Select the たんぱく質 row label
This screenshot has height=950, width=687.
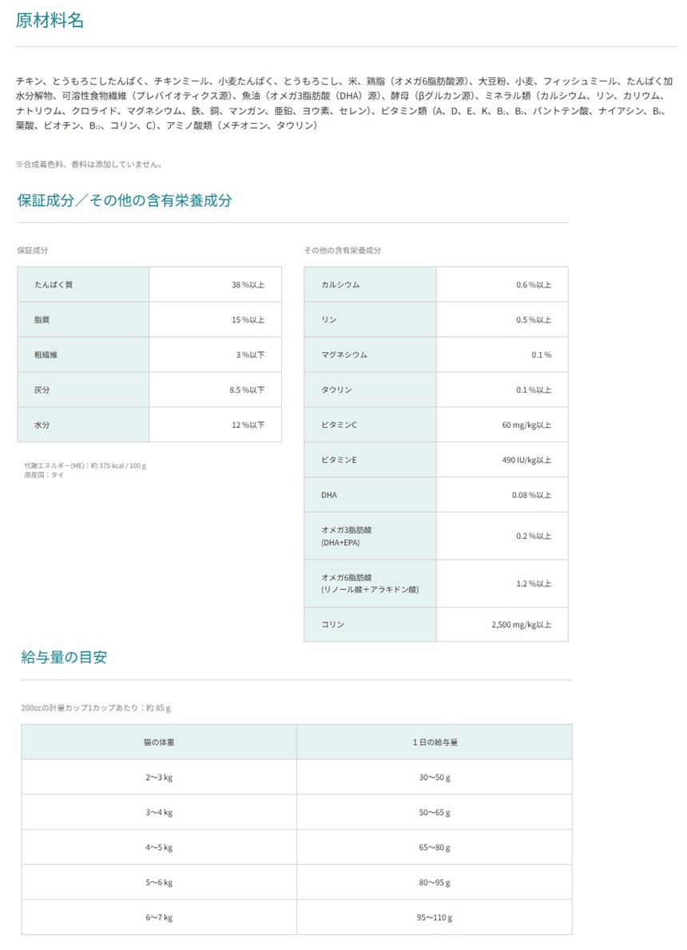[54, 284]
